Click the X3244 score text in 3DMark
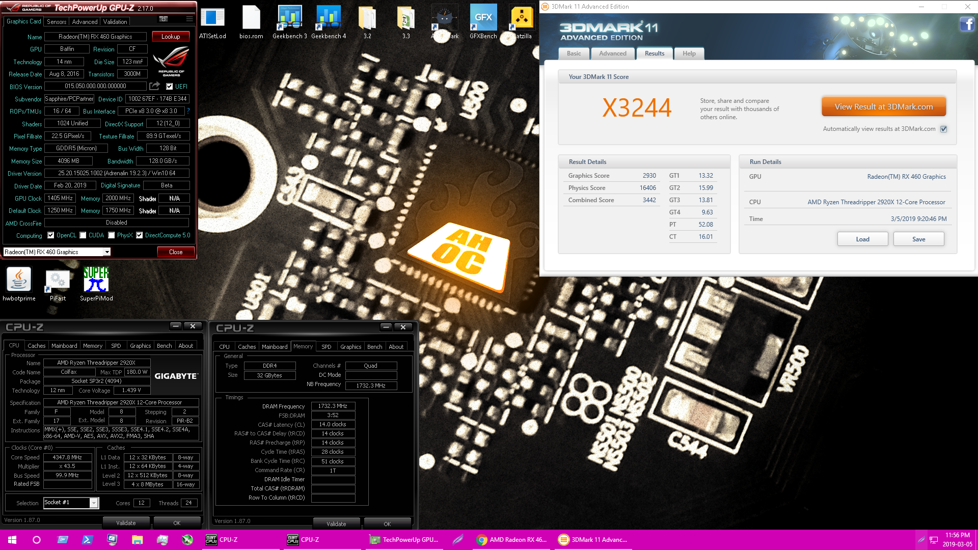 pyautogui.click(x=637, y=108)
